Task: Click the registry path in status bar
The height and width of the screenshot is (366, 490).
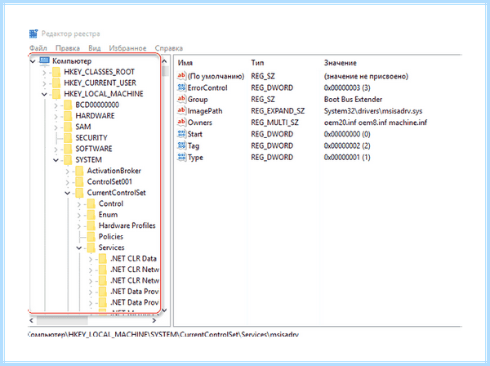Action: (163, 334)
